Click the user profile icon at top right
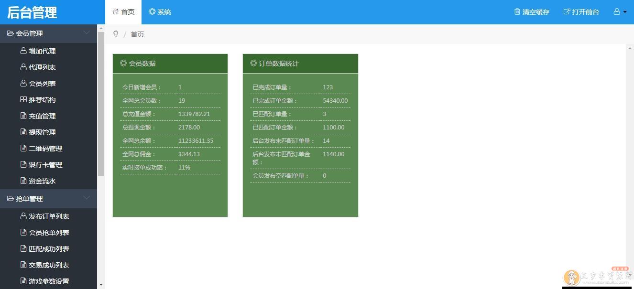634x289 pixels. (x=616, y=11)
